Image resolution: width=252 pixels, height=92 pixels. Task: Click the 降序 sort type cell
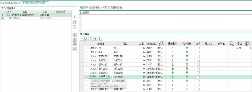[240, 48]
